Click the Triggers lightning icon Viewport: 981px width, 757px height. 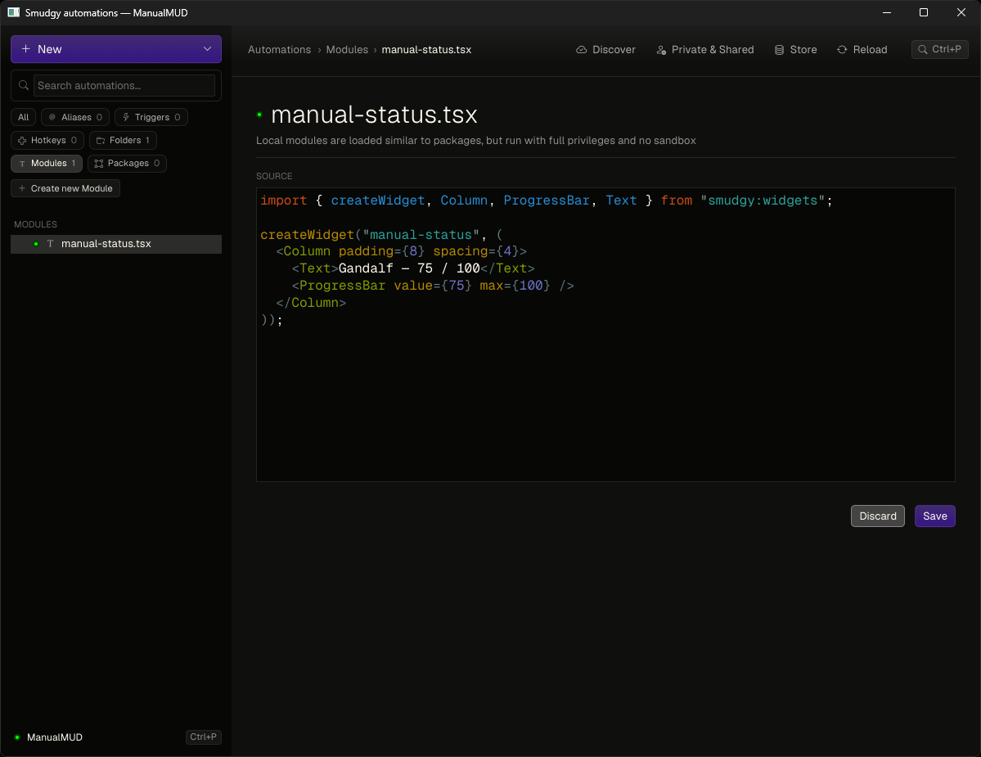click(126, 117)
